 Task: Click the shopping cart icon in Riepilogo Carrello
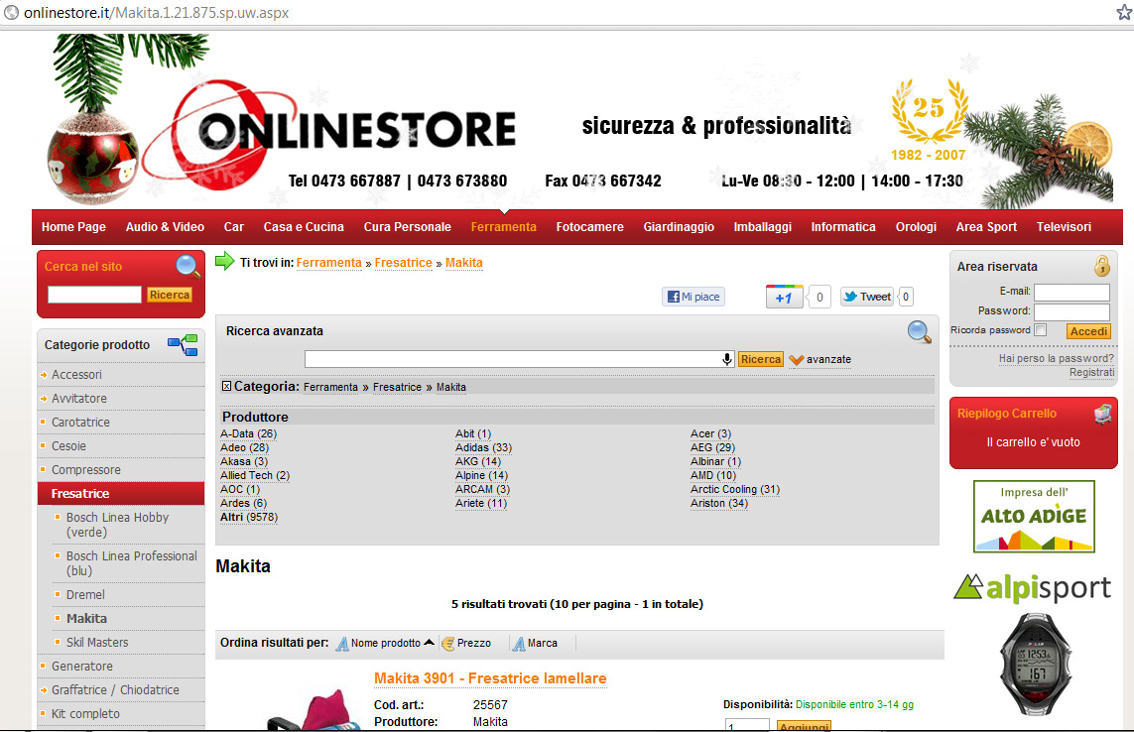(1103, 414)
